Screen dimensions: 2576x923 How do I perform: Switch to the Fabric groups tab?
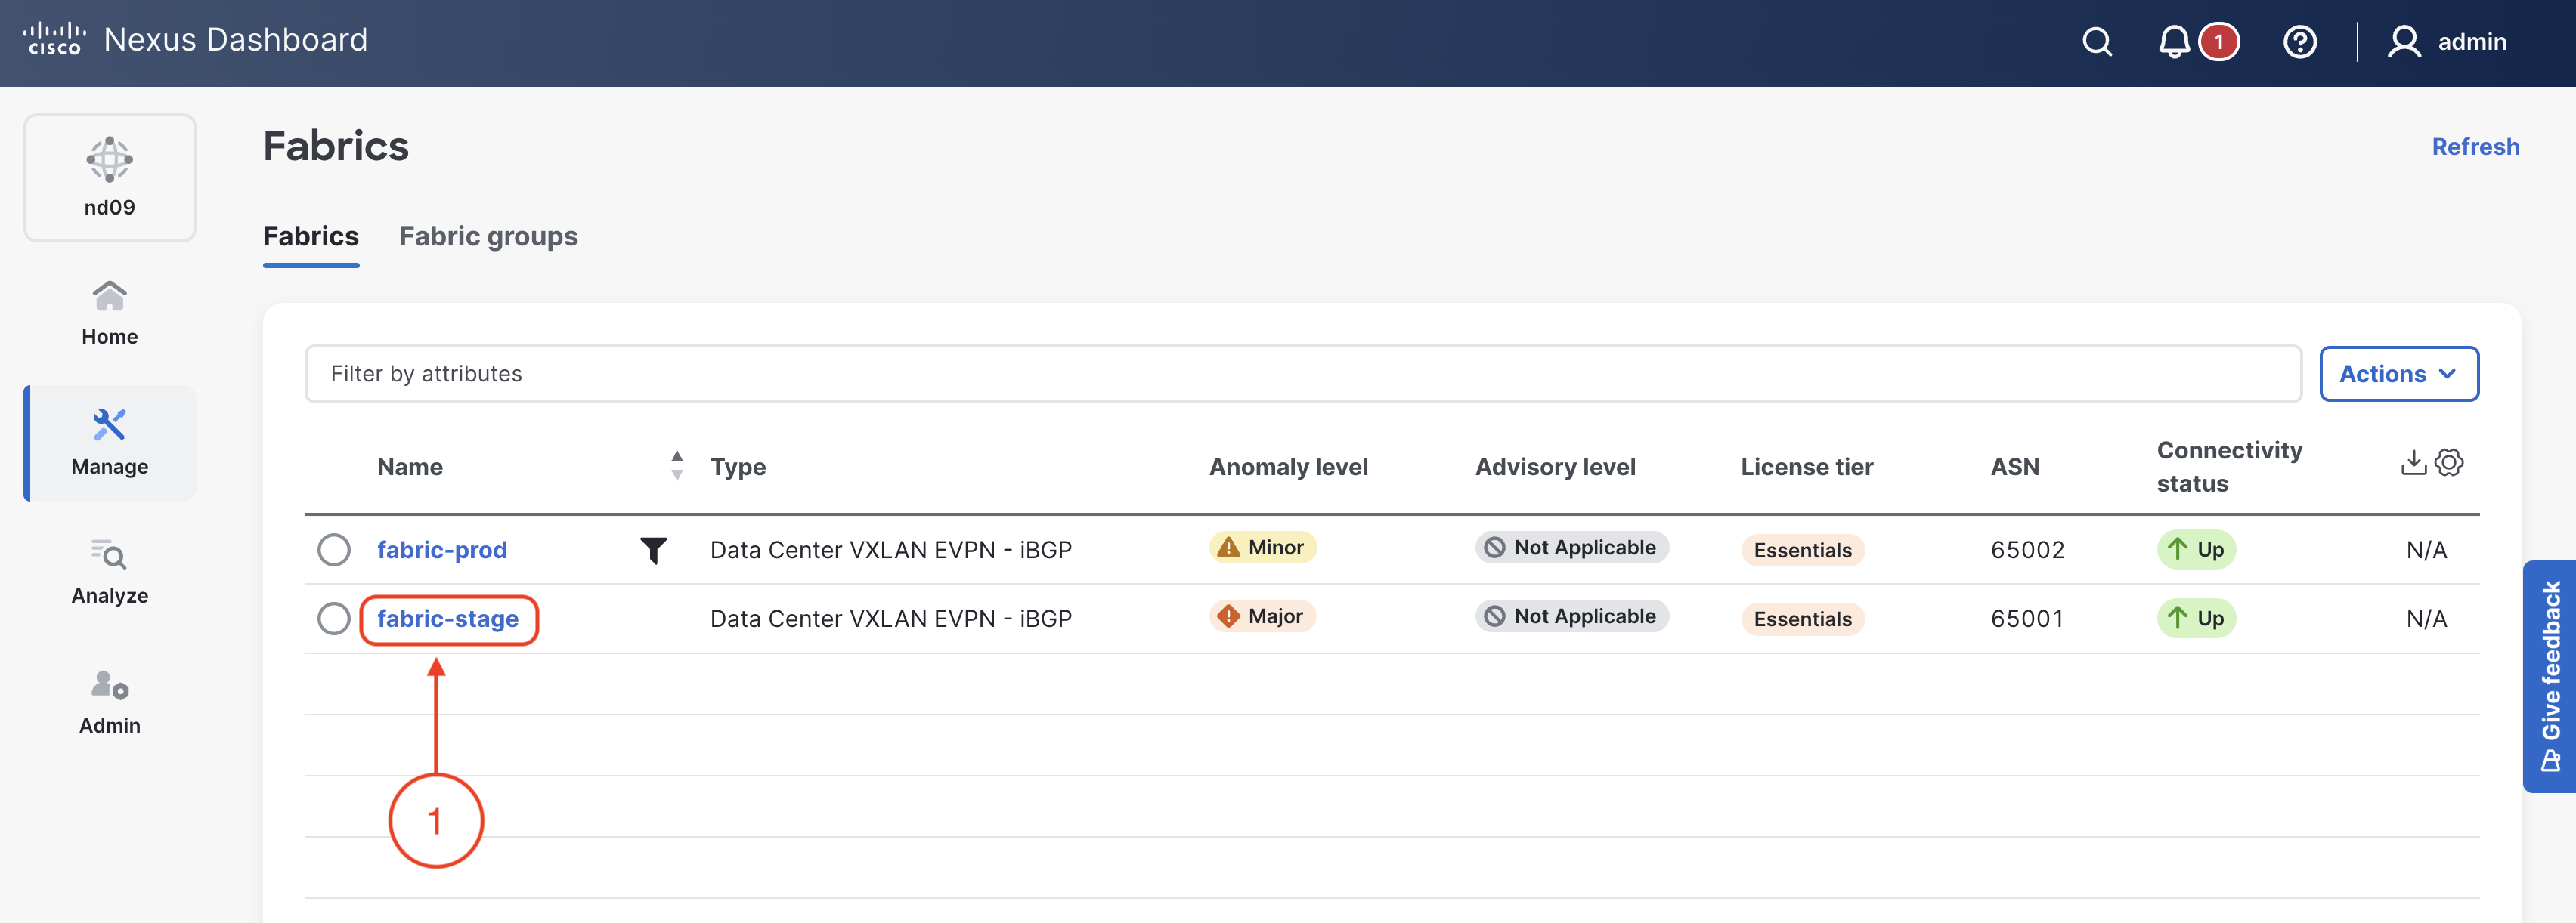click(488, 236)
